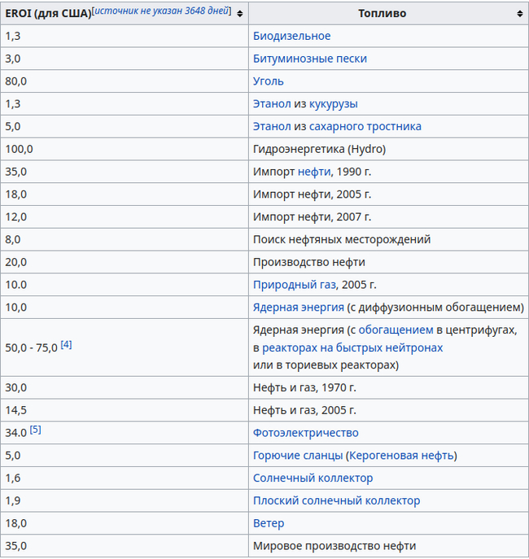Open footnote reference [4]
The height and width of the screenshot is (559, 529).
click(x=66, y=345)
